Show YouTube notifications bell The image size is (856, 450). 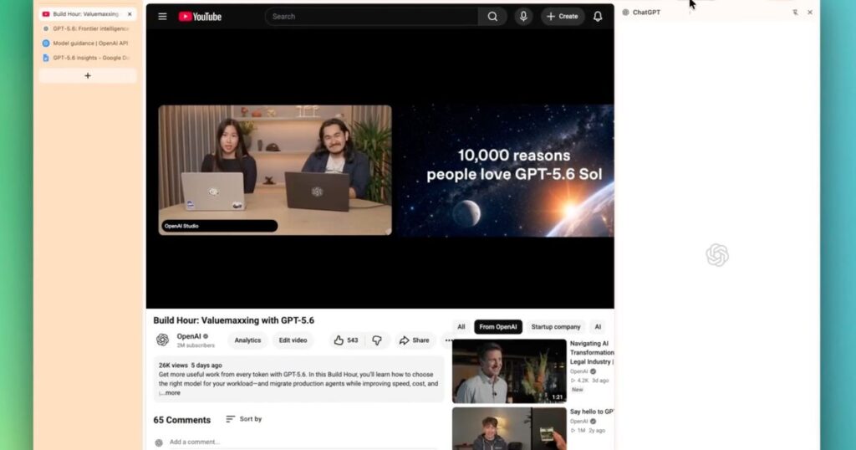598,17
